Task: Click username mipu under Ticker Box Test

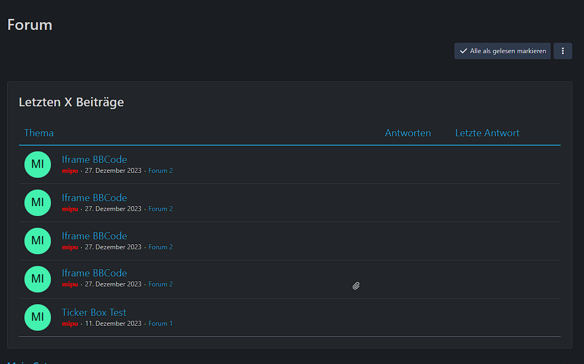Action: click(x=70, y=324)
